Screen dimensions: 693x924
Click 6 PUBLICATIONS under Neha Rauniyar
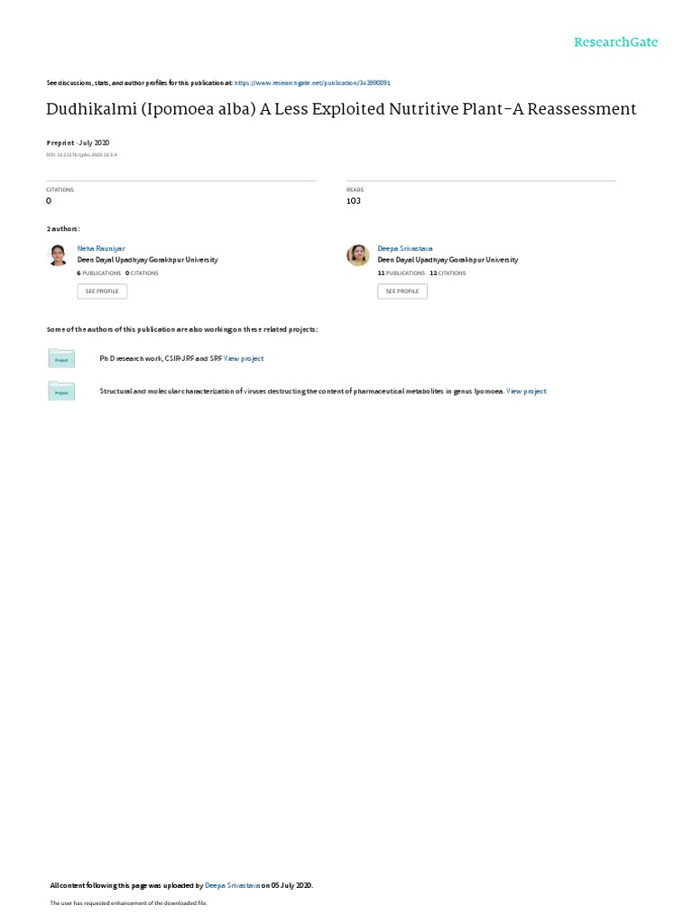tap(99, 273)
